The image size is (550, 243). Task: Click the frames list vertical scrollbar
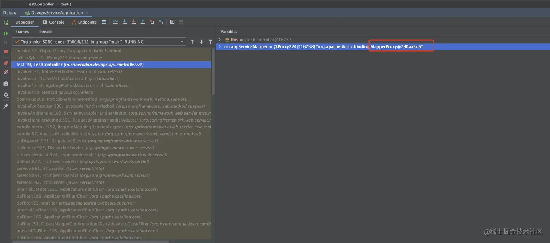[213, 72]
